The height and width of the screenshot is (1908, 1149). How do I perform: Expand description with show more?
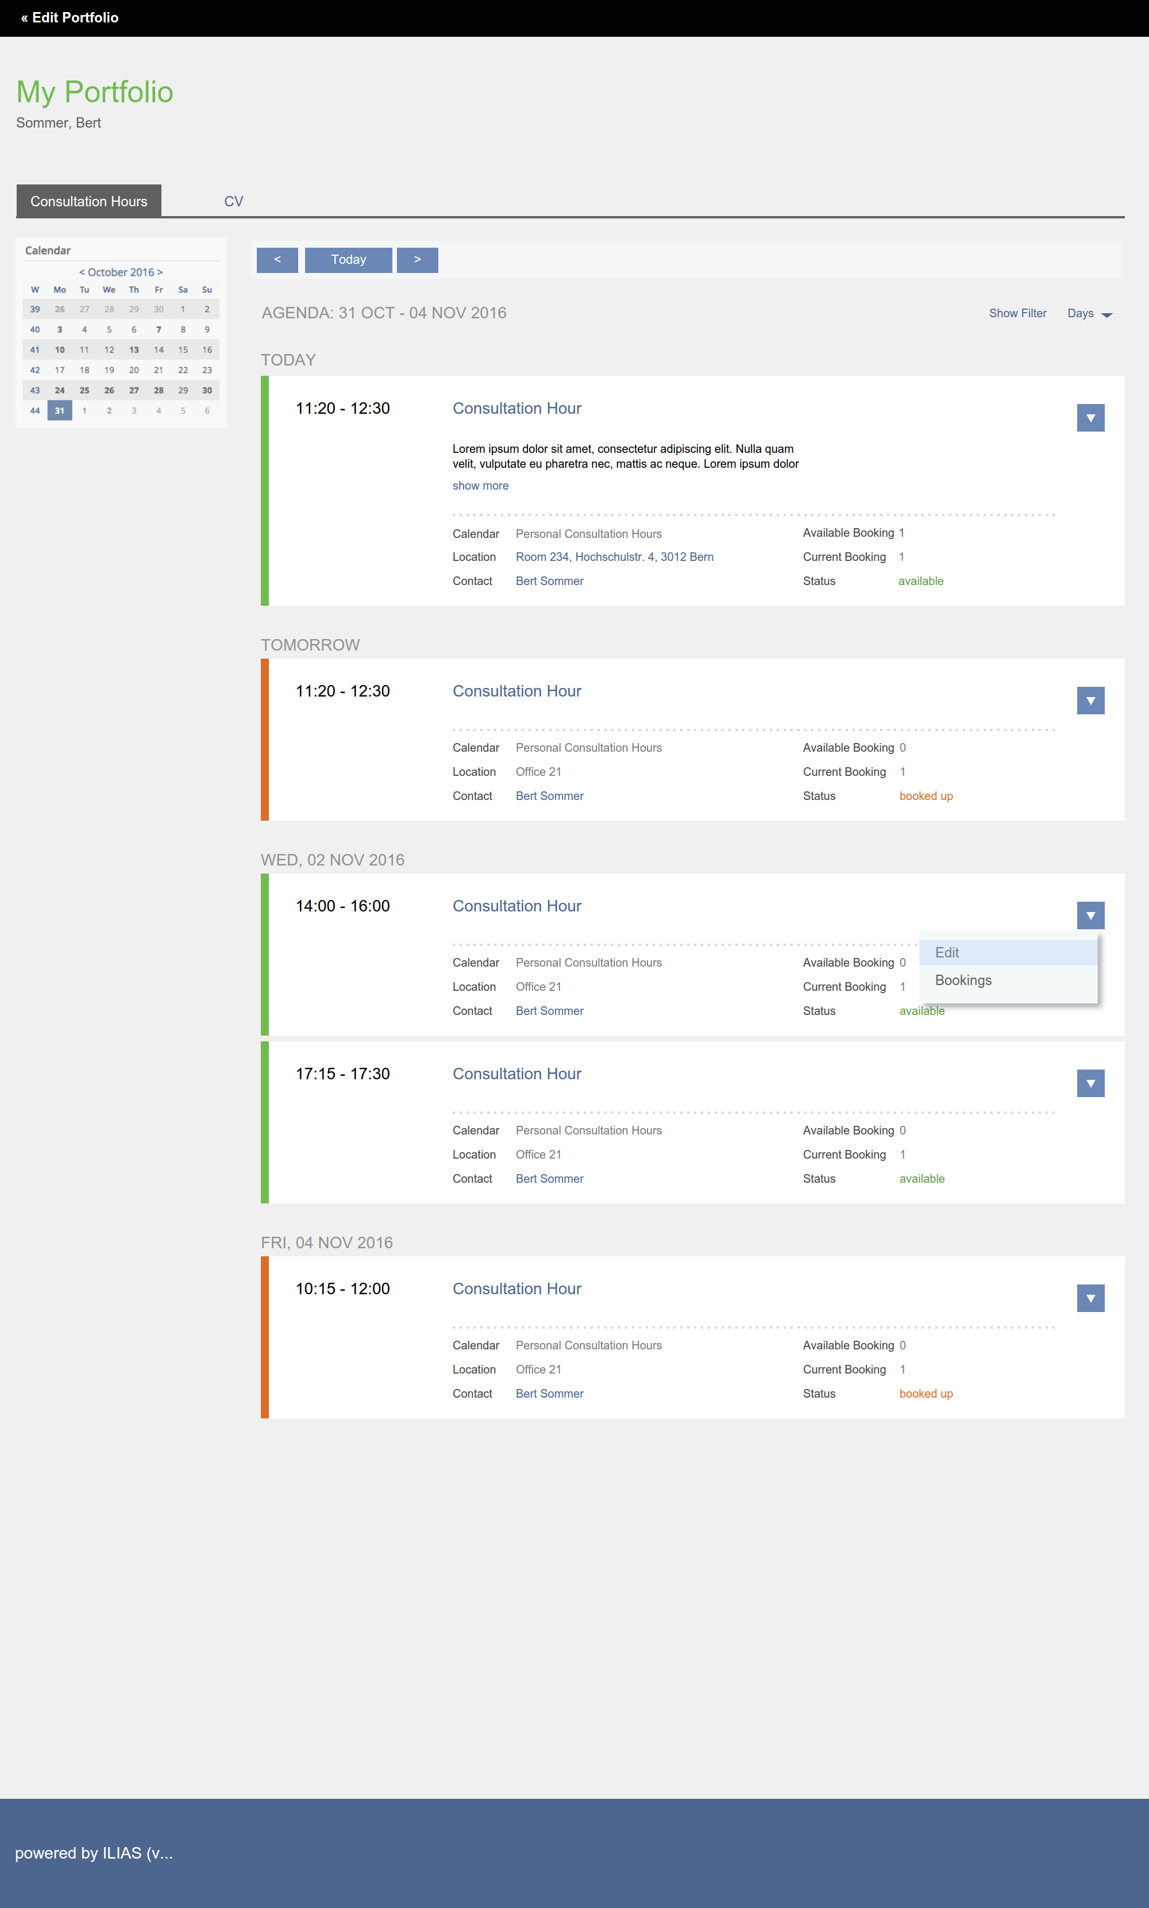480,486
